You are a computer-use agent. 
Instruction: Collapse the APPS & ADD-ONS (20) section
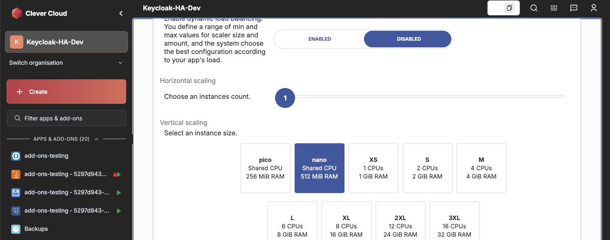pyautogui.click(x=66, y=139)
